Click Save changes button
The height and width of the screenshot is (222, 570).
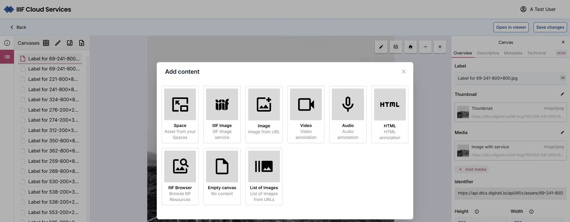click(x=550, y=27)
